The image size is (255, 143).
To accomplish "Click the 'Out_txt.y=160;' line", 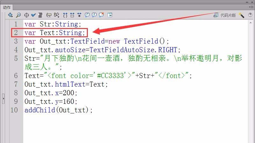I will pos(51,102).
